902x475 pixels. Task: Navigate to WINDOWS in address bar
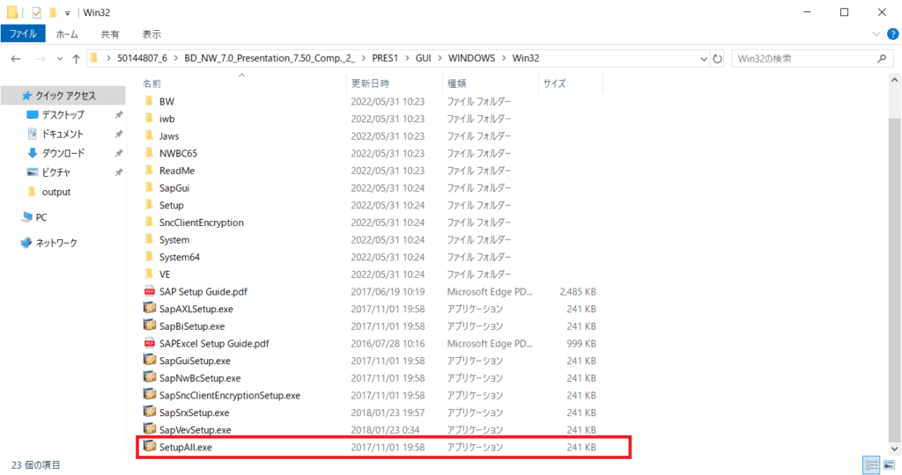[472, 58]
